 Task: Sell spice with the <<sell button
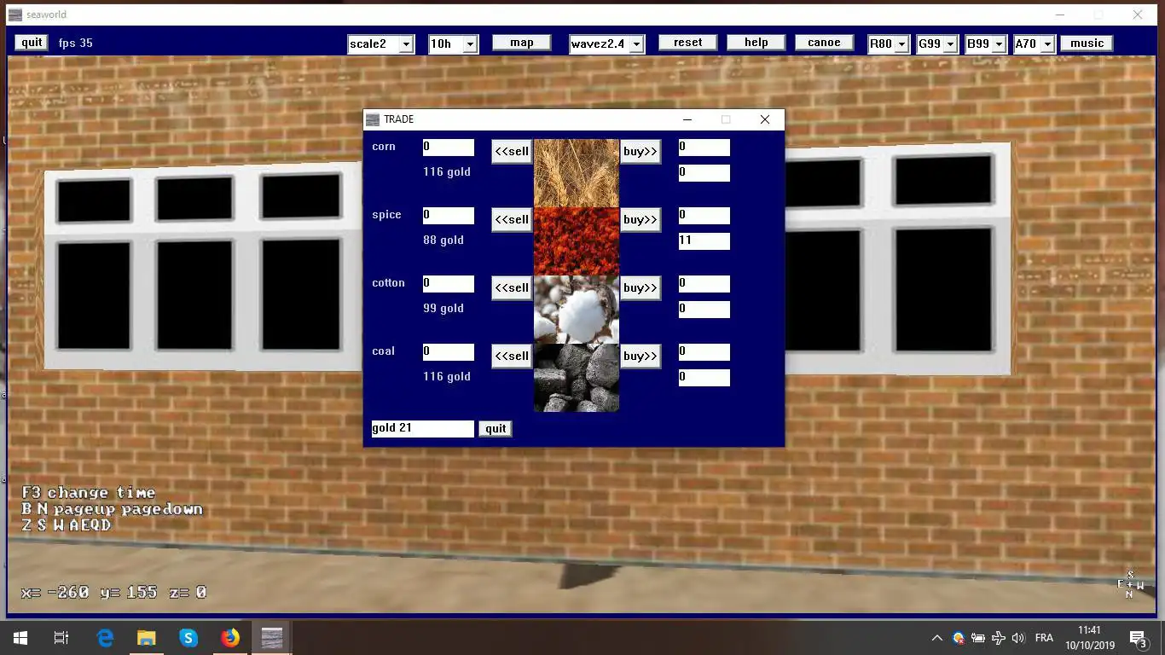[512, 220]
